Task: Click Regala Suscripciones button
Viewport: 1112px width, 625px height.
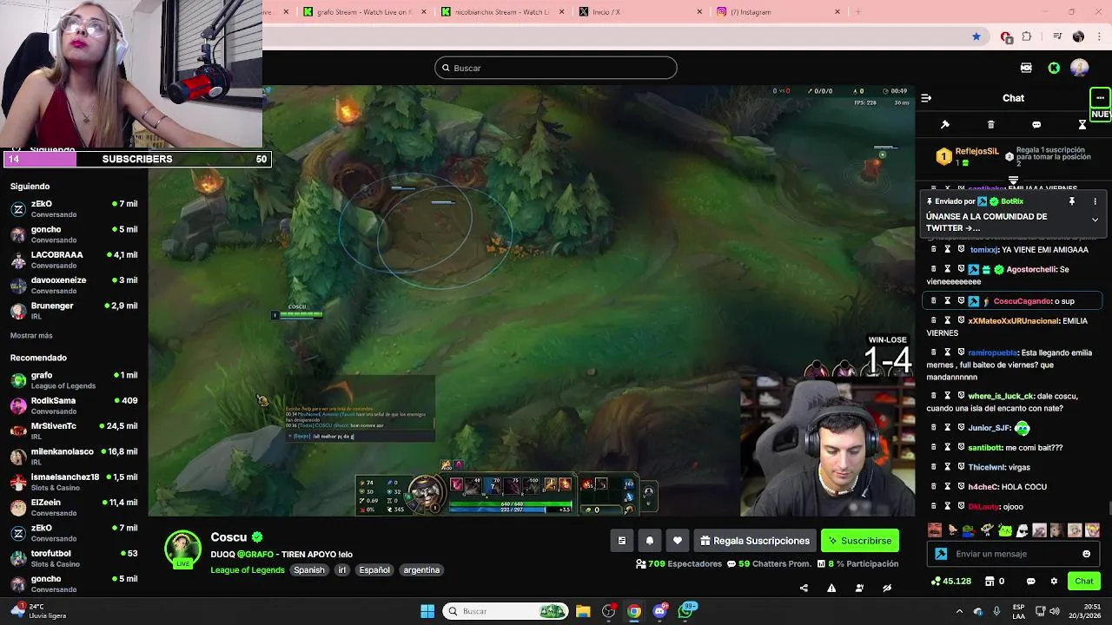Action: coord(755,541)
